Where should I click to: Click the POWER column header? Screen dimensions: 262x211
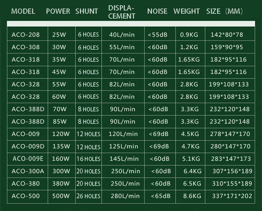[x=58, y=11]
